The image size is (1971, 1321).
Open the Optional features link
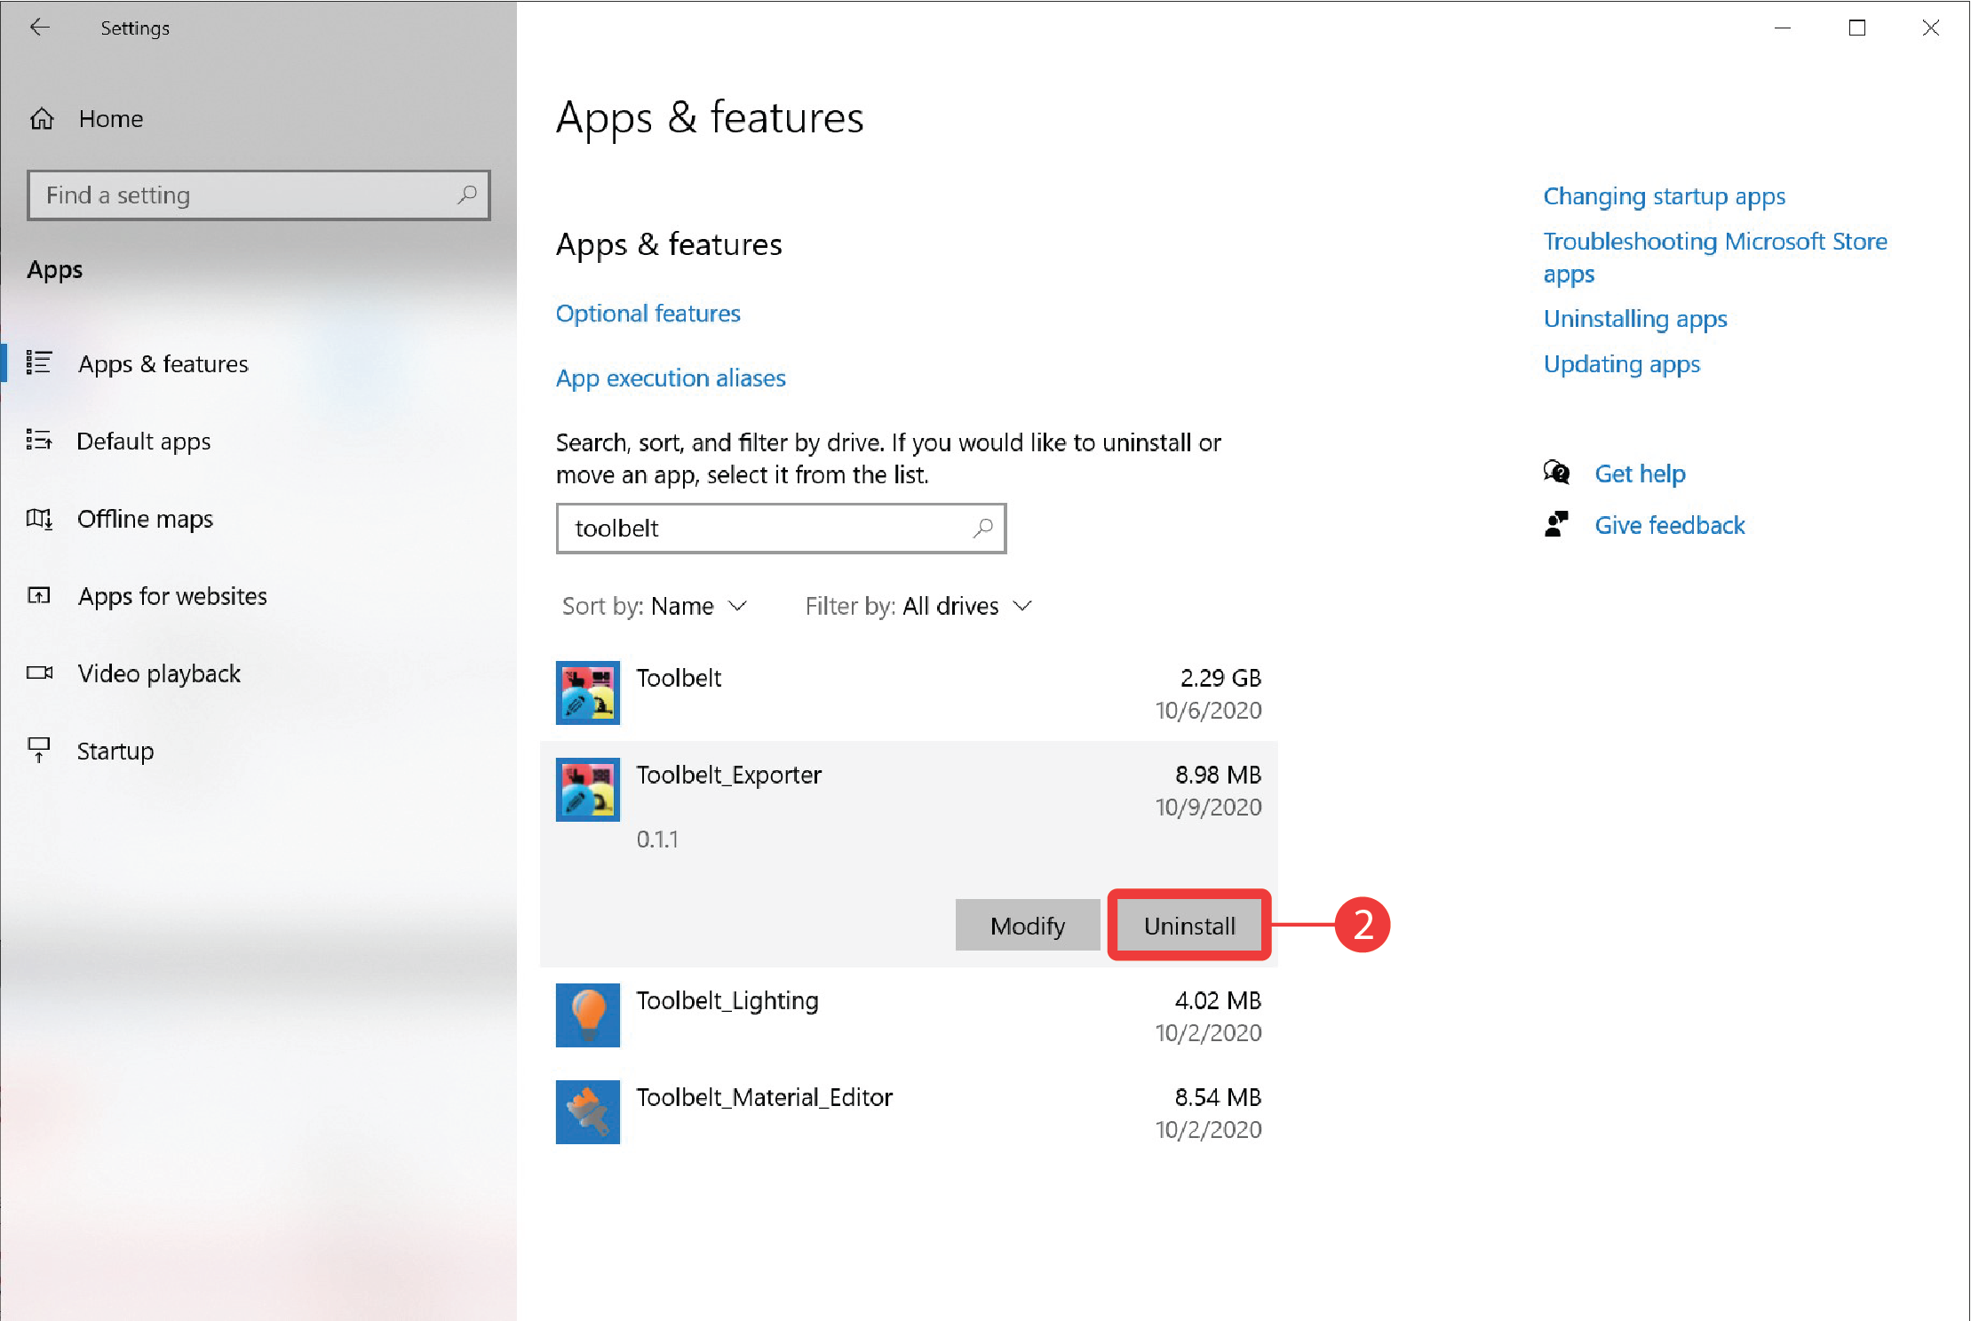(x=648, y=314)
